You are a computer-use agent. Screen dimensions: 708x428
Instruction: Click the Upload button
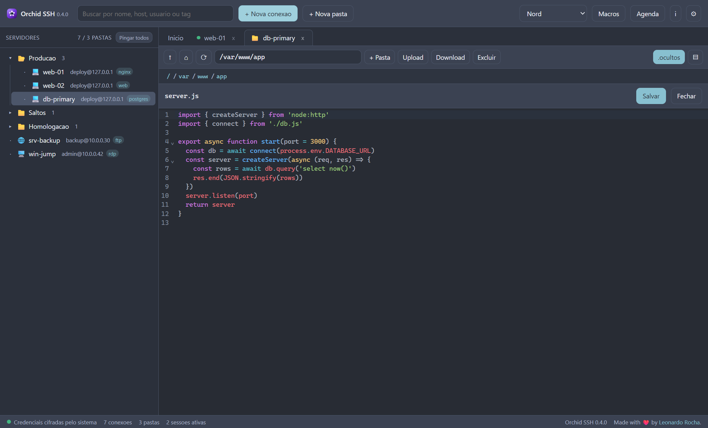pyautogui.click(x=413, y=57)
